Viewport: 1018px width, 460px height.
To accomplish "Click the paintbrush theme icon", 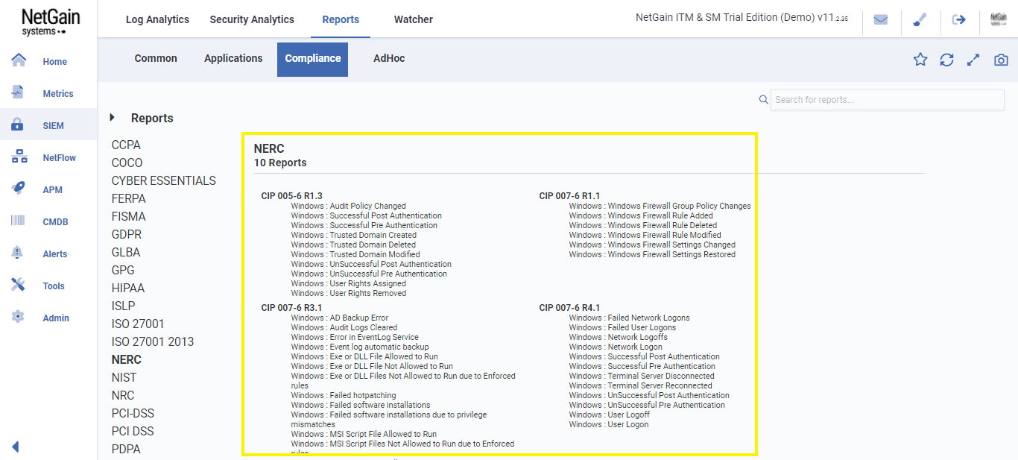I will point(920,20).
